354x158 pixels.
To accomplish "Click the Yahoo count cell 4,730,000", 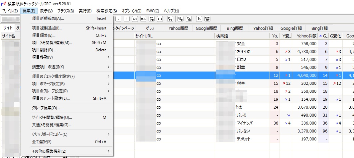I will pos(305,52).
